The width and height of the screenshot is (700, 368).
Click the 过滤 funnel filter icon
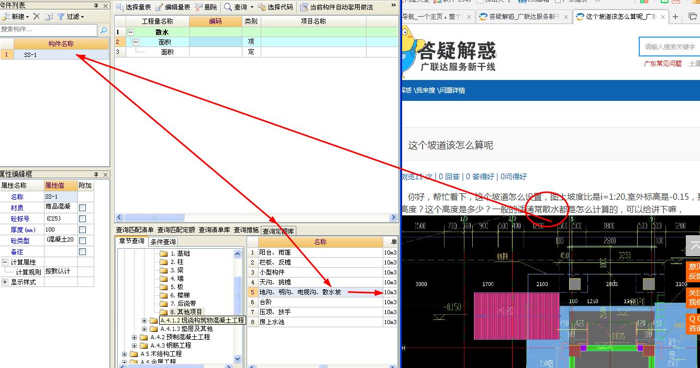tap(61, 17)
